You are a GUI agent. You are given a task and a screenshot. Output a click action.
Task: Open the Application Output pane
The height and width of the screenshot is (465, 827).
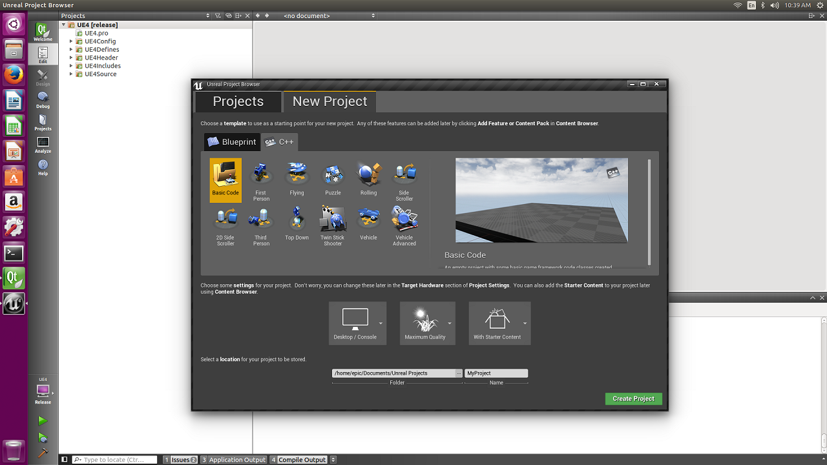pos(233,460)
